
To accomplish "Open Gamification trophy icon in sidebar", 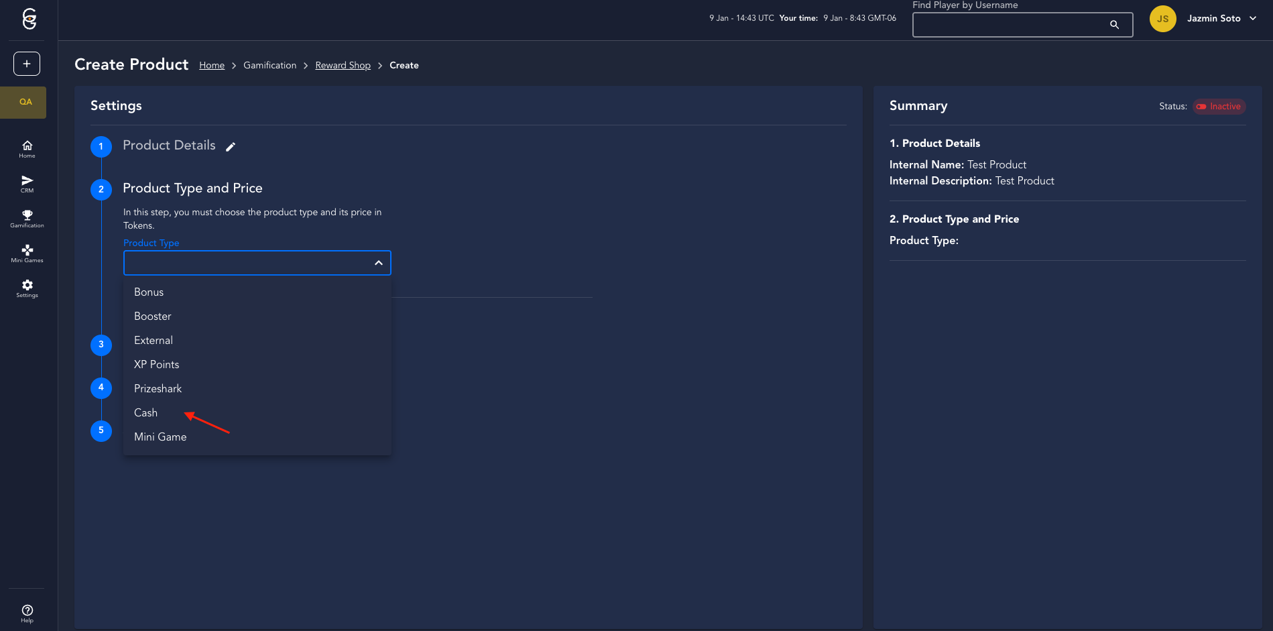I will [x=27, y=219].
